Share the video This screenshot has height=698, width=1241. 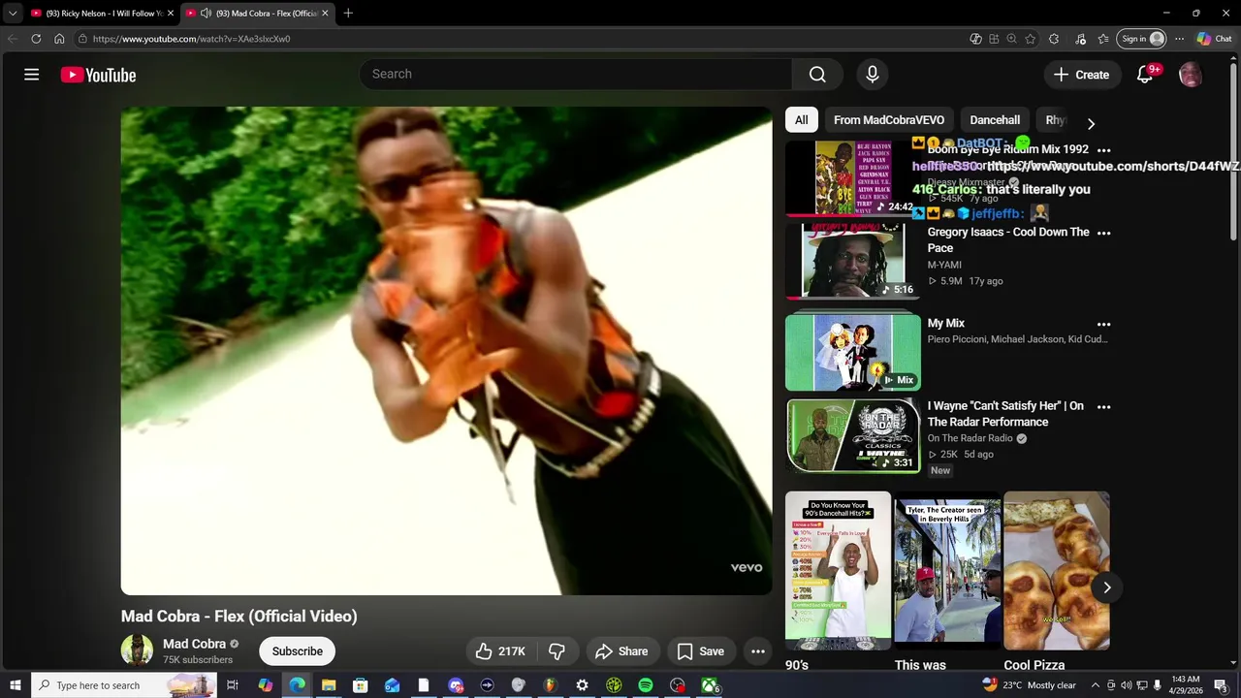coord(620,651)
